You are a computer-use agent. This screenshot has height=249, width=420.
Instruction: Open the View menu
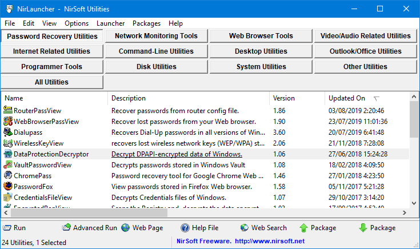pos(49,23)
